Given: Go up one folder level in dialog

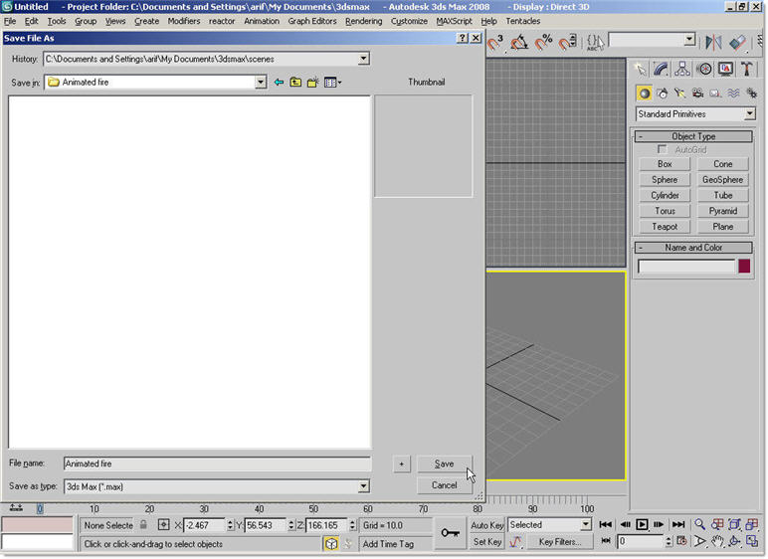Looking at the screenshot, I should coord(295,83).
